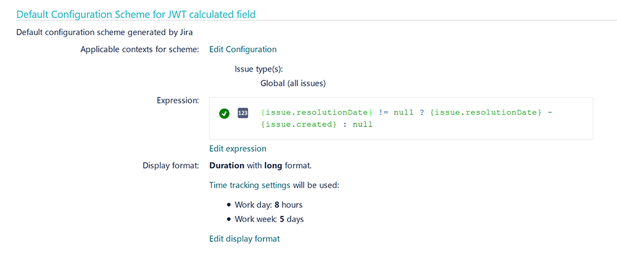The height and width of the screenshot is (264, 617).
Task: Click the 'Work week: 5 days' entry
Action: point(269,220)
